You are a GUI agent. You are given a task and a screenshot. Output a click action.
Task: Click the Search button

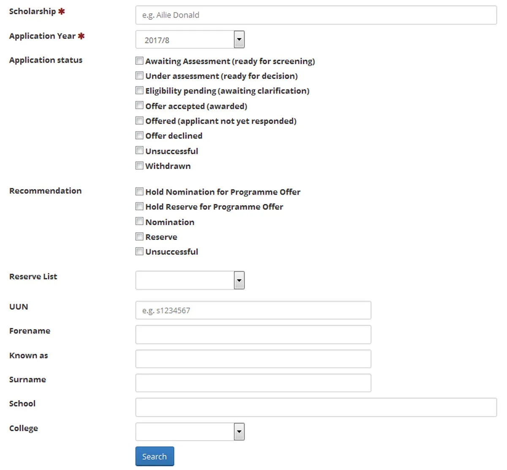[154, 456]
